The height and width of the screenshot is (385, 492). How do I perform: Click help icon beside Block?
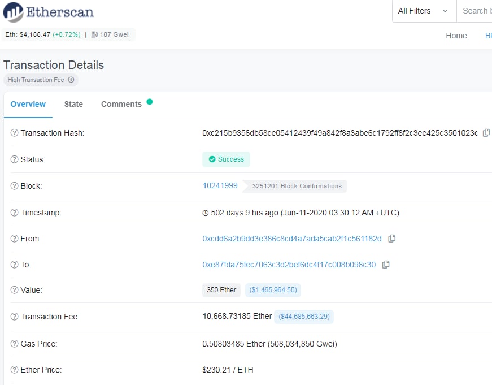[x=15, y=186]
